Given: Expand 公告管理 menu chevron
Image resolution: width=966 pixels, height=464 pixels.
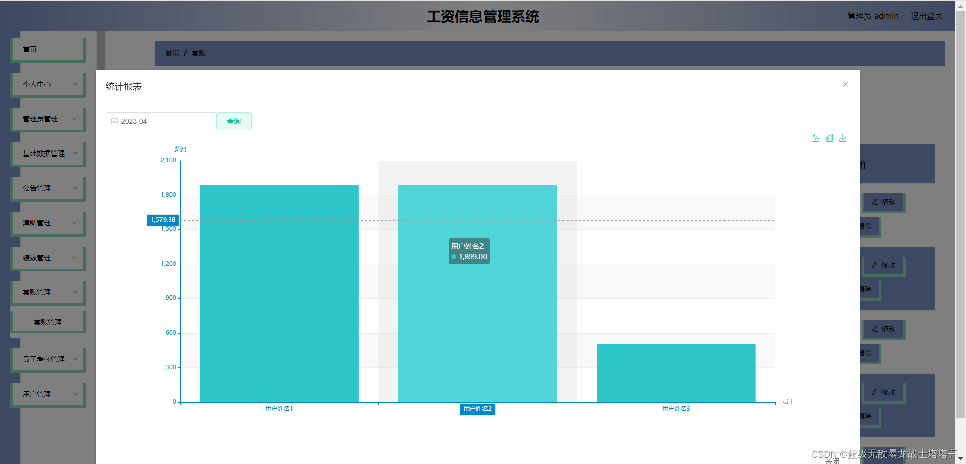Looking at the screenshot, I should 75,188.
